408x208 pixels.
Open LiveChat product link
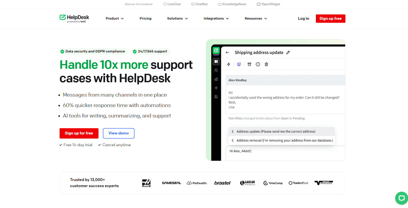point(172,4)
